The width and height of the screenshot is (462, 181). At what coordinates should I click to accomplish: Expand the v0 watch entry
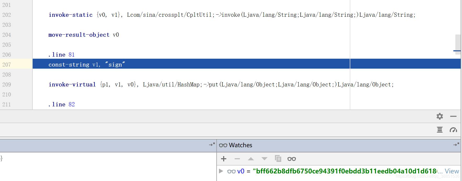coord(221,171)
